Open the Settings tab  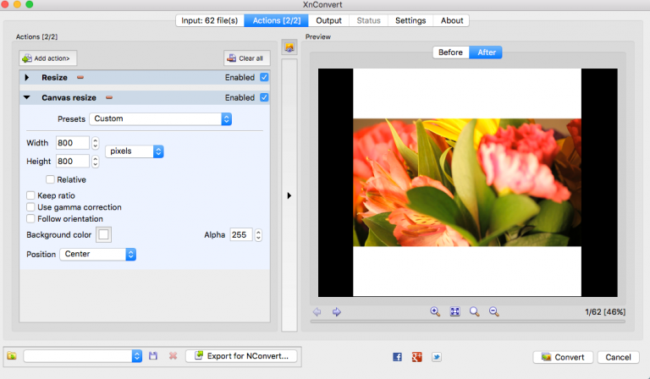click(410, 20)
